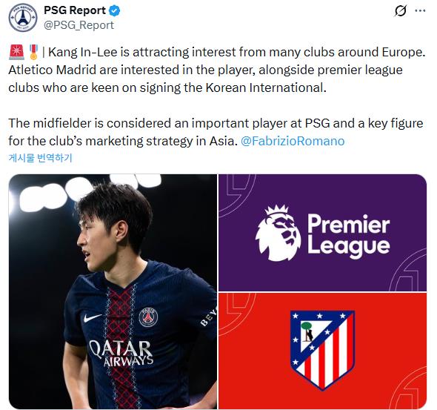Screen dimensions: 437x410
Task: Open the Kang In-Lee player photo
Action: pyautogui.click(x=113, y=291)
